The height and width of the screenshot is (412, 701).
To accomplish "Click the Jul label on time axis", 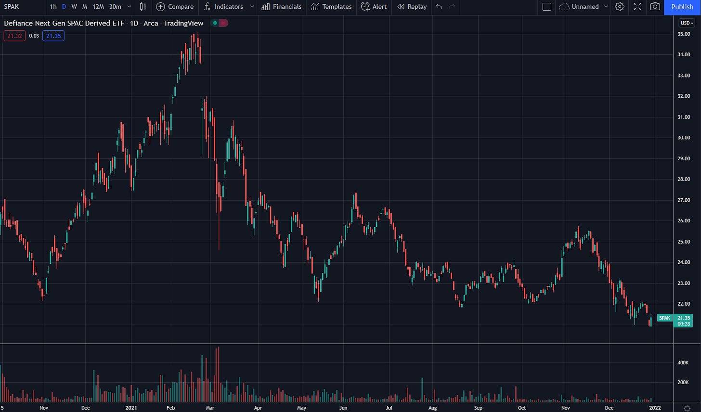I will (389, 408).
